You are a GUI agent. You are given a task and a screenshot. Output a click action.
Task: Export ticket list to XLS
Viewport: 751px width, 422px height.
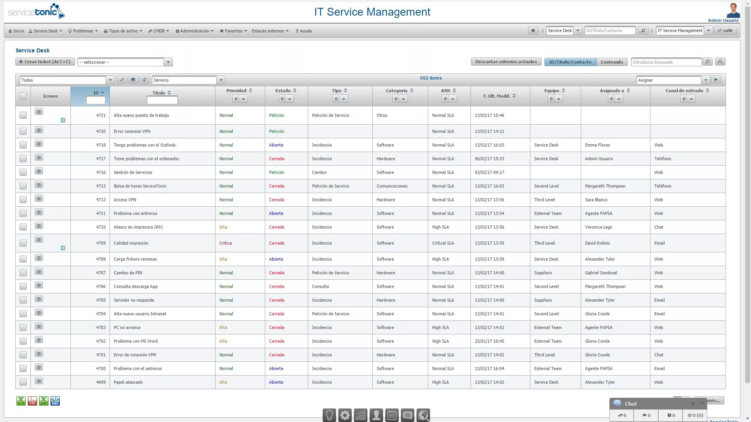pyautogui.click(x=21, y=401)
